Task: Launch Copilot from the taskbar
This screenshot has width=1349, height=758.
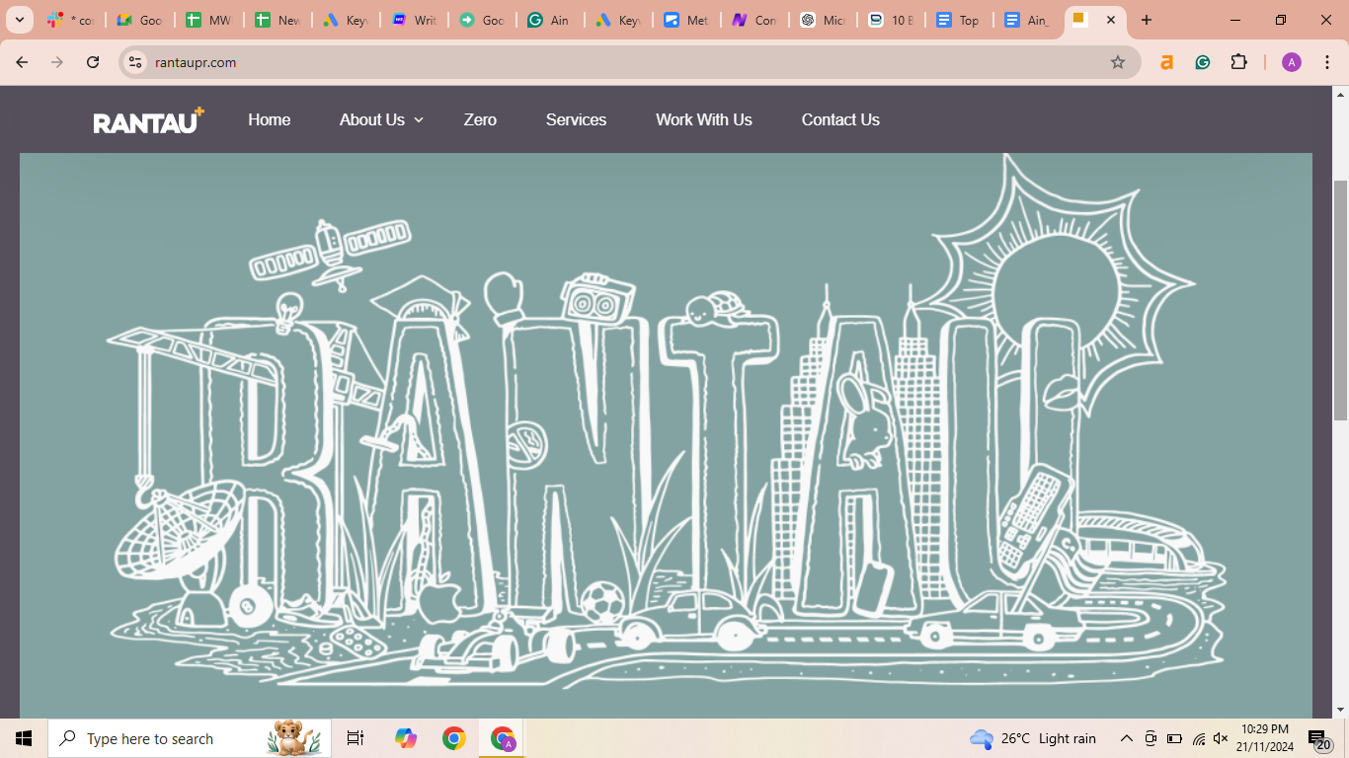Action: (x=405, y=738)
